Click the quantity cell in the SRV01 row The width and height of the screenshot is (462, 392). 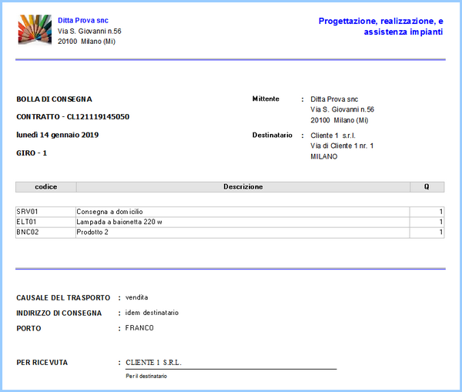[x=427, y=212]
